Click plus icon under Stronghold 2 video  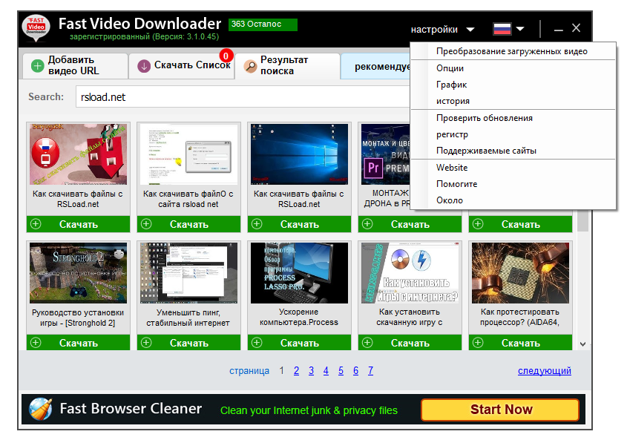36,343
